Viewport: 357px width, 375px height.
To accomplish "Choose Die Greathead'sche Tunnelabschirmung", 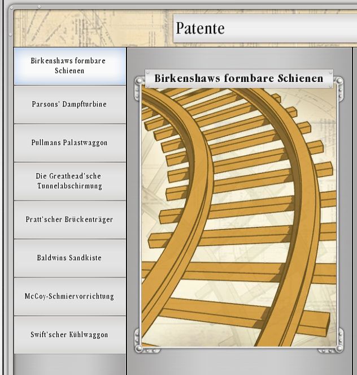I will [x=69, y=182].
